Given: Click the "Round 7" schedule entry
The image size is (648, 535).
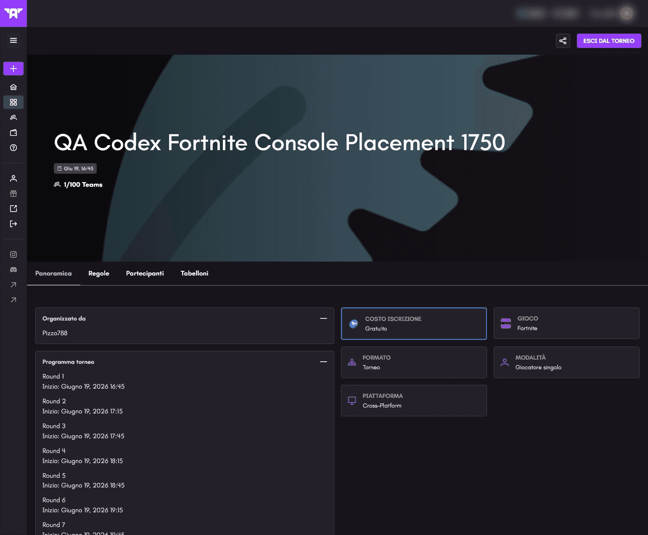Looking at the screenshot, I should pos(54,525).
